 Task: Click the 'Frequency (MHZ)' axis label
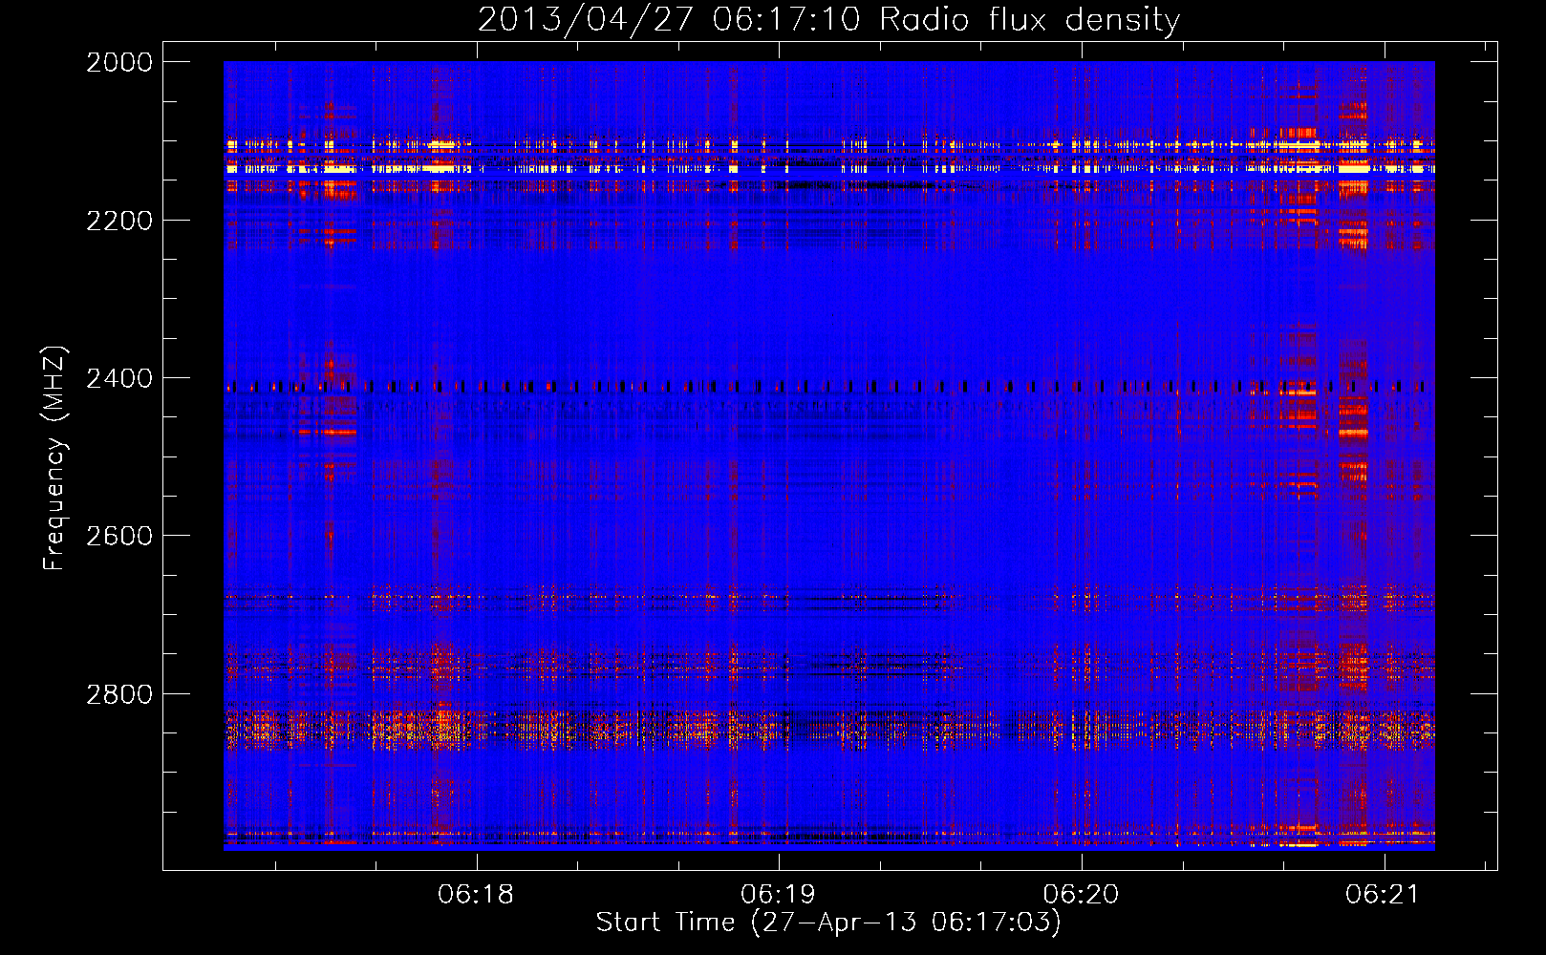coord(55,458)
